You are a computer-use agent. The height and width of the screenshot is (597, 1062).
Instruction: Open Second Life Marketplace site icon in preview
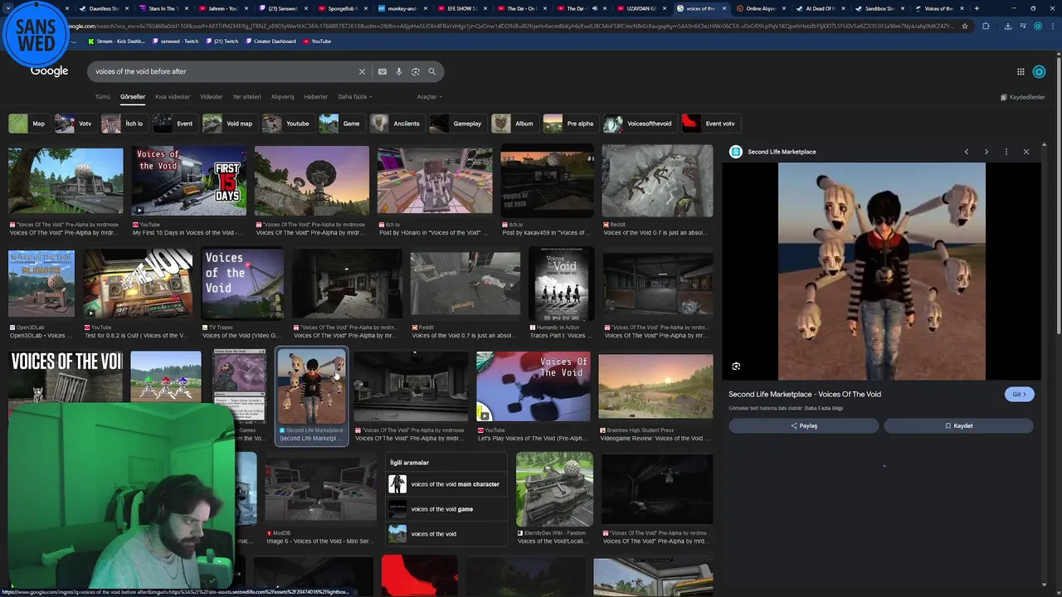point(735,152)
